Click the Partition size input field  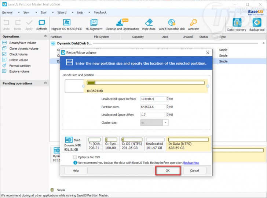pyautogui.click(x=153, y=107)
